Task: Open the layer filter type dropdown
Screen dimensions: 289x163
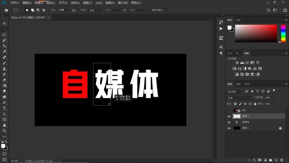Action: 234,92
